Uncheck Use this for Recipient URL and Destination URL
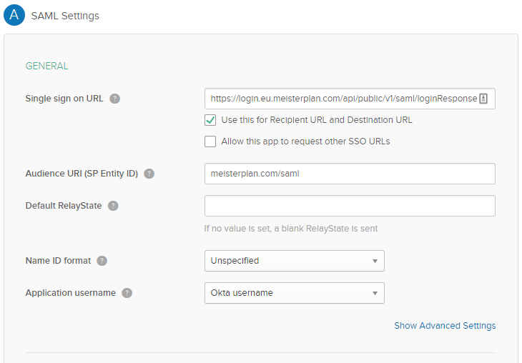522x363 pixels. coord(210,120)
